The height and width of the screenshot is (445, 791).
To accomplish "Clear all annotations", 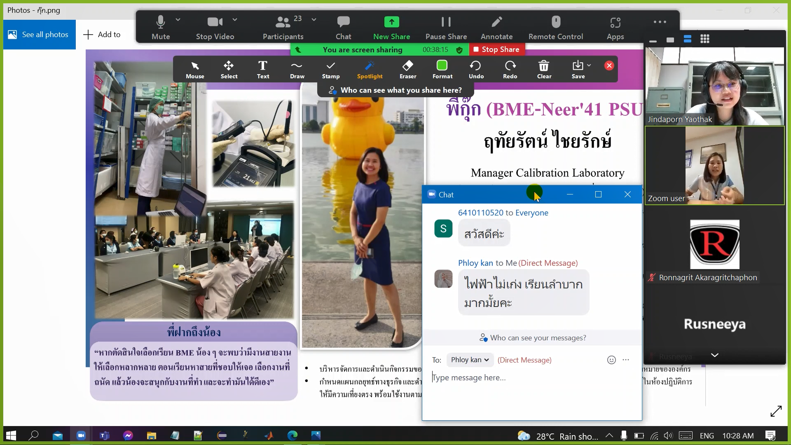I will [x=544, y=69].
